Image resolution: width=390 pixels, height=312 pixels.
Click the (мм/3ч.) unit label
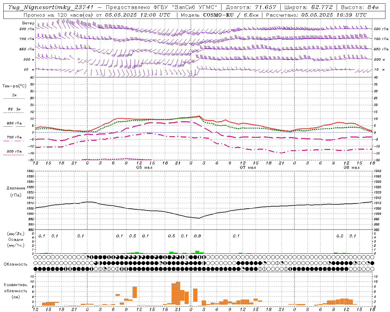pyautogui.click(x=16, y=234)
